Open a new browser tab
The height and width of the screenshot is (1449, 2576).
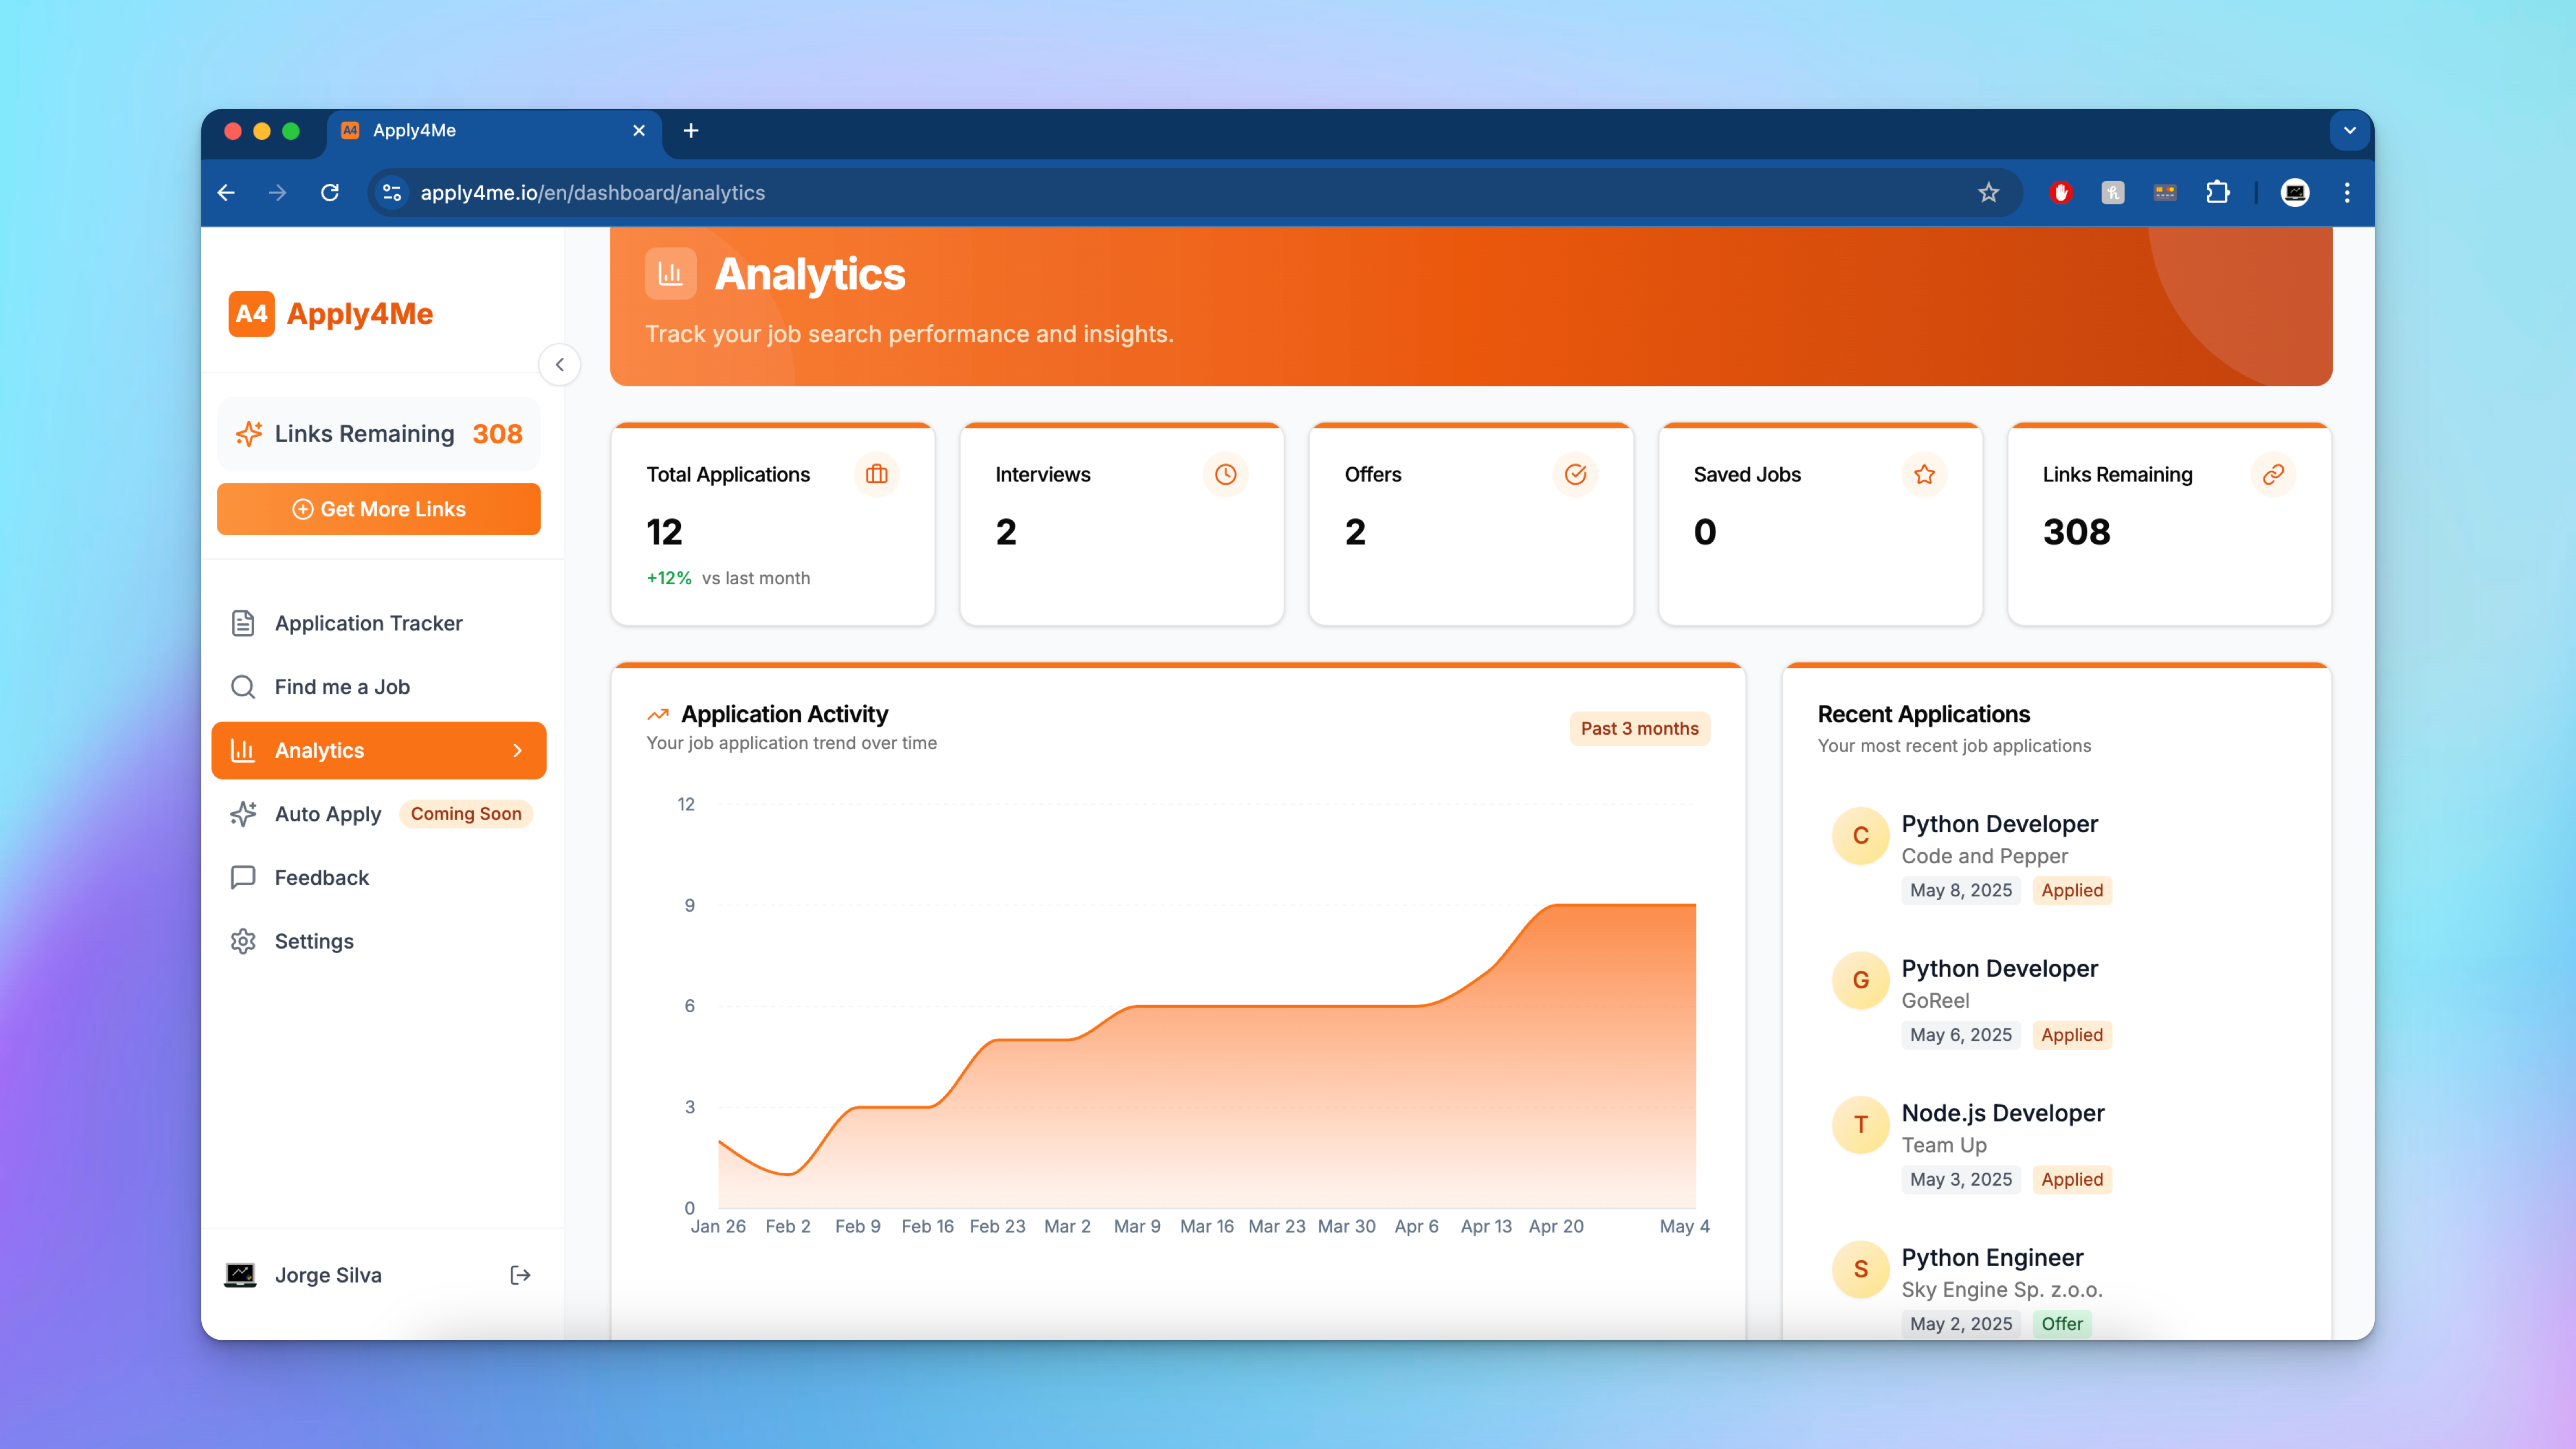click(x=691, y=130)
